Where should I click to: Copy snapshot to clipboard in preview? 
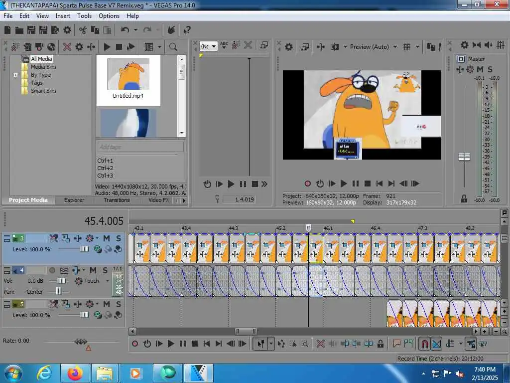point(431,47)
